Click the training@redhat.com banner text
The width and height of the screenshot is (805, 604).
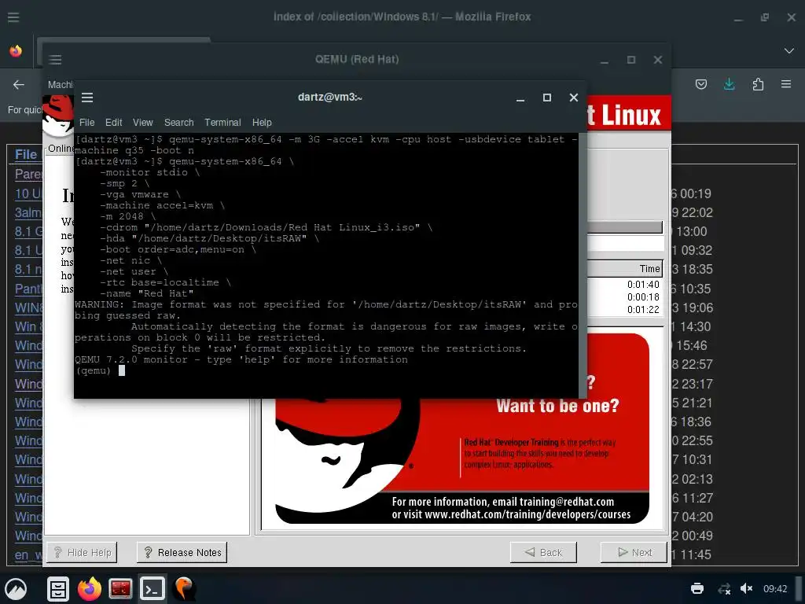(566, 502)
